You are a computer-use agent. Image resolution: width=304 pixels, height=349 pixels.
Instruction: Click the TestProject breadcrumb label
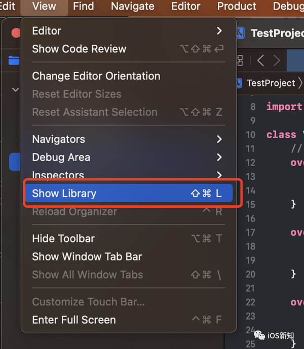(x=271, y=83)
